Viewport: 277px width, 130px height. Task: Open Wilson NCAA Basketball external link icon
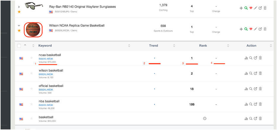260,29
